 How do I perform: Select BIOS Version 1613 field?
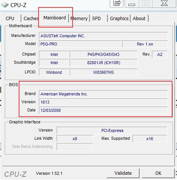tap(103, 102)
